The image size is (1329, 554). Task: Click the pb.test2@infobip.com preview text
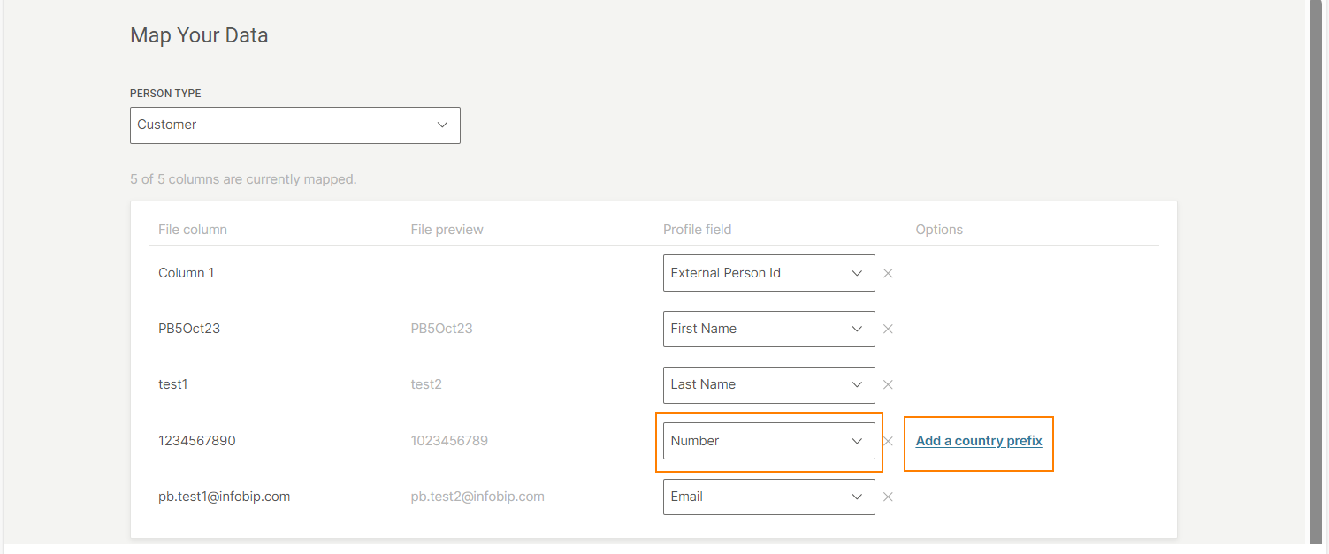[x=477, y=497]
